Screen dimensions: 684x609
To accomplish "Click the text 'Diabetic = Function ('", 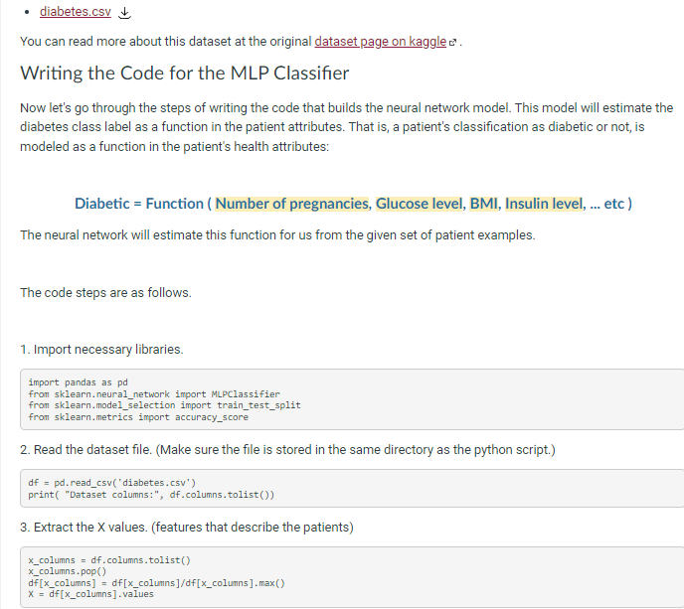I will tap(143, 204).
